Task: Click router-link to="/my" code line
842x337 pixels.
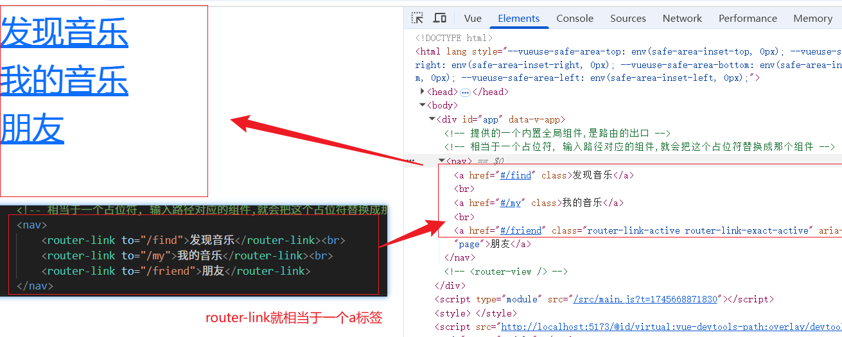Action: [x=187, y=255]
